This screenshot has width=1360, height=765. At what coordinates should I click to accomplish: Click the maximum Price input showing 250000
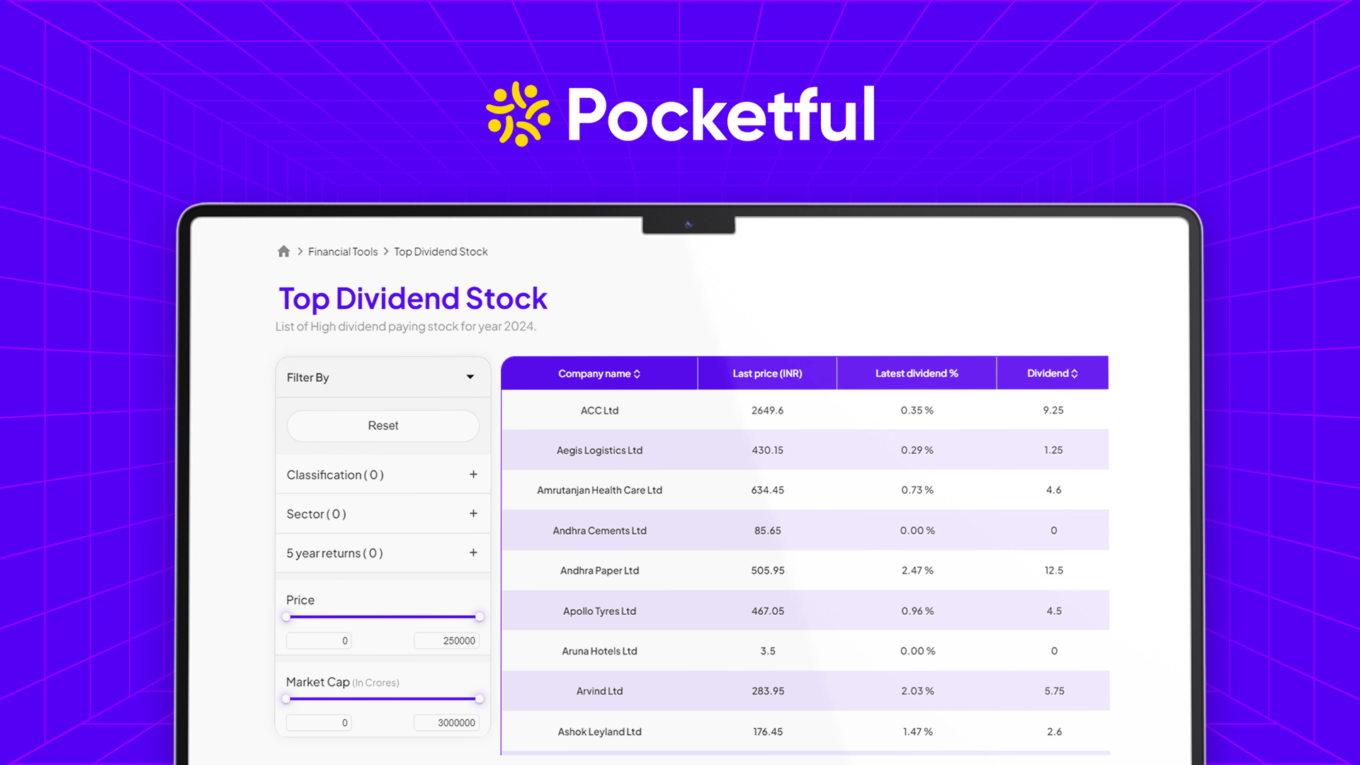point(446,640)
